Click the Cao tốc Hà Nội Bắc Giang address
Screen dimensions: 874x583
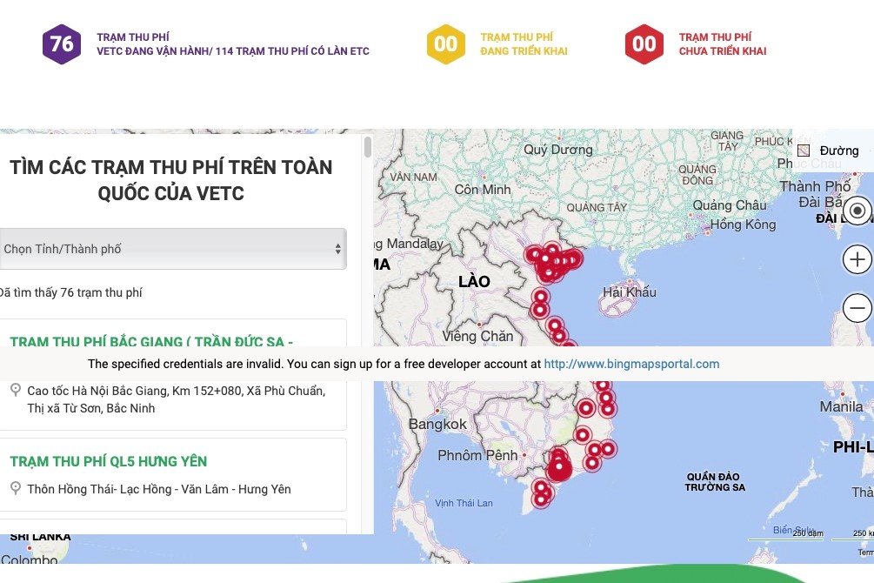177,399
